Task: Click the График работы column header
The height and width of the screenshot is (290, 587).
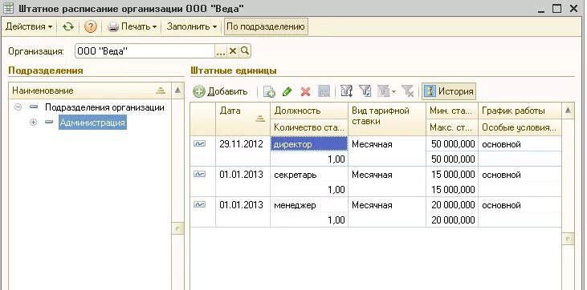Action: [520, 111]
